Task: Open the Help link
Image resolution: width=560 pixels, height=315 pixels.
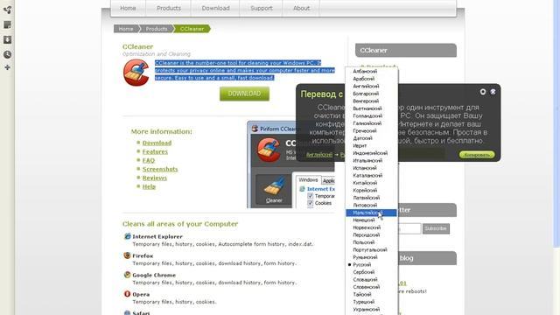Action: pos(149,186)
